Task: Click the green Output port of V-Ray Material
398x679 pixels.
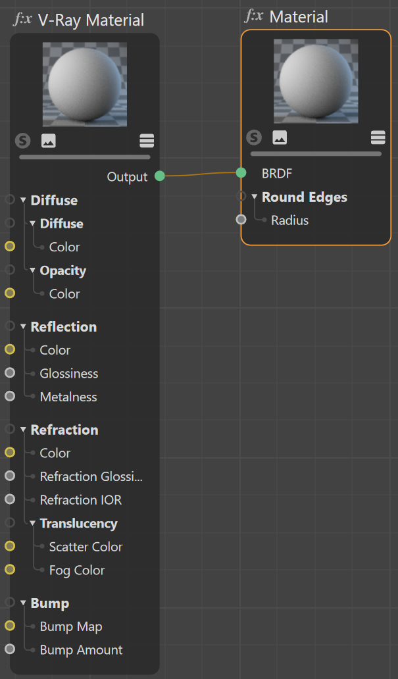Action: pos(160,176)
